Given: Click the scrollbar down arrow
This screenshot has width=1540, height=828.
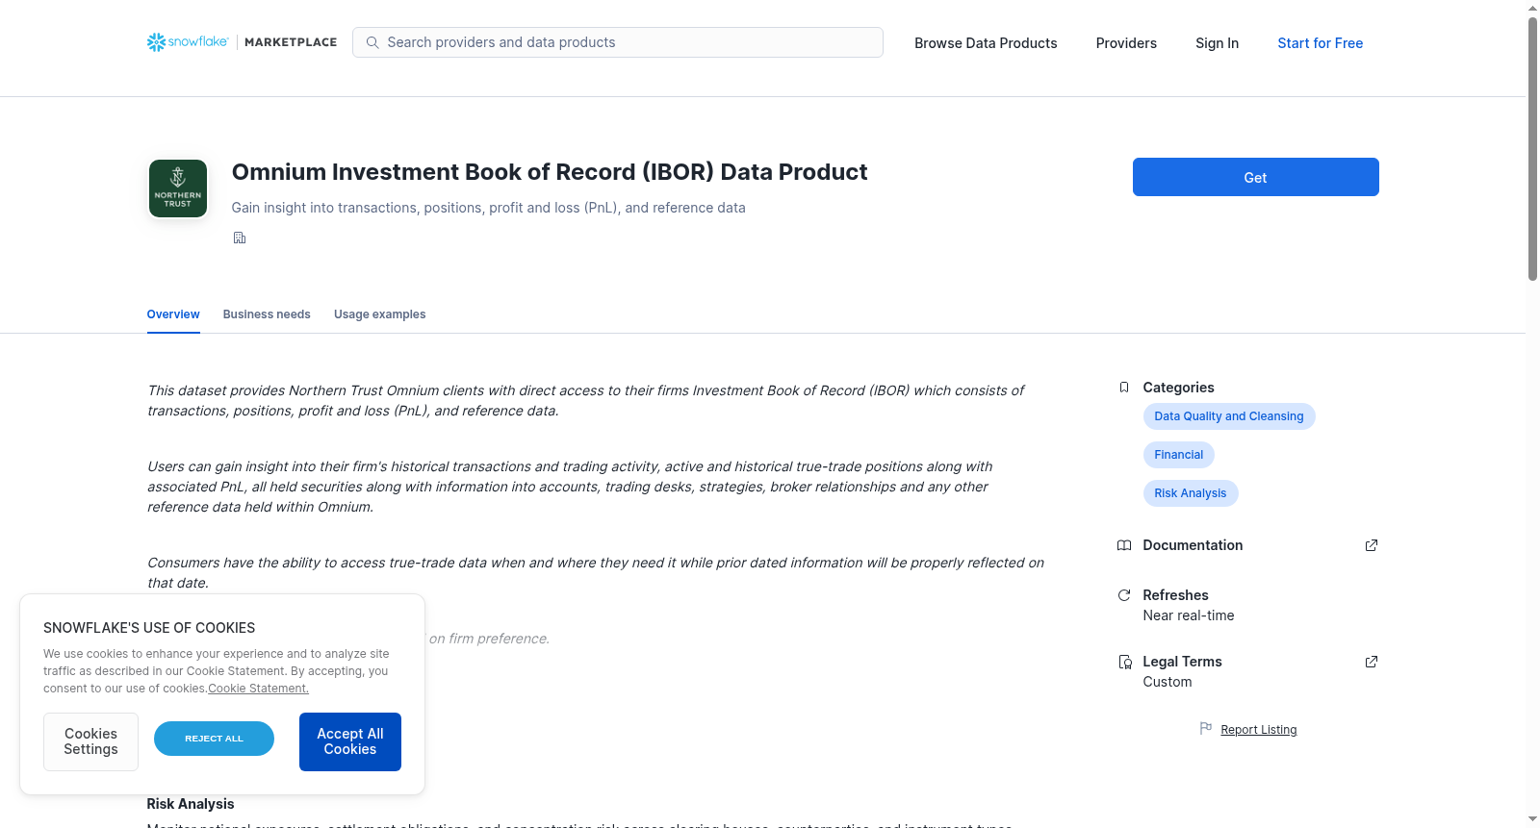Looking at the screenshot, I should pos(1532,819).
